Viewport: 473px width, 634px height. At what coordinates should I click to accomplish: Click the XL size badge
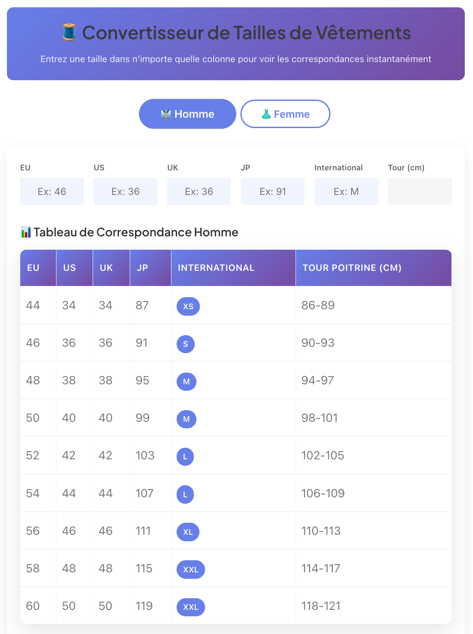pos(188,532)
